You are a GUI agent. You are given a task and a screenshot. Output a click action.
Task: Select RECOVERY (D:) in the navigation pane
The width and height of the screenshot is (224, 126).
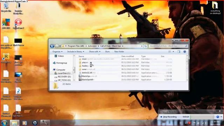click(x=63, y=77)
